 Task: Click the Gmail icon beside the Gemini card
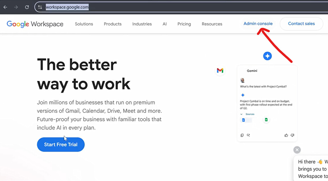pos(220,70)
